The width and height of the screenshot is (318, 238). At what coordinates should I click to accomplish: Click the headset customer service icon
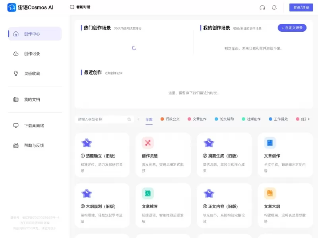point(262,7)
